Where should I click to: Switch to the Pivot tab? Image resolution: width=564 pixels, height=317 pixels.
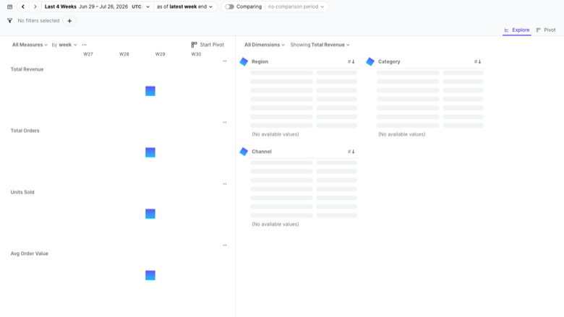pyautogui.click(x=546, y=30)
